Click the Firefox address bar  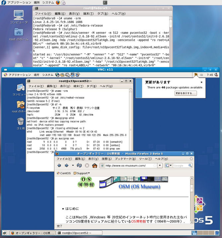pyautogui.click(x=129, y=166)
